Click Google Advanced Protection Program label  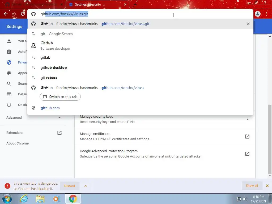[x=109, y=151]
